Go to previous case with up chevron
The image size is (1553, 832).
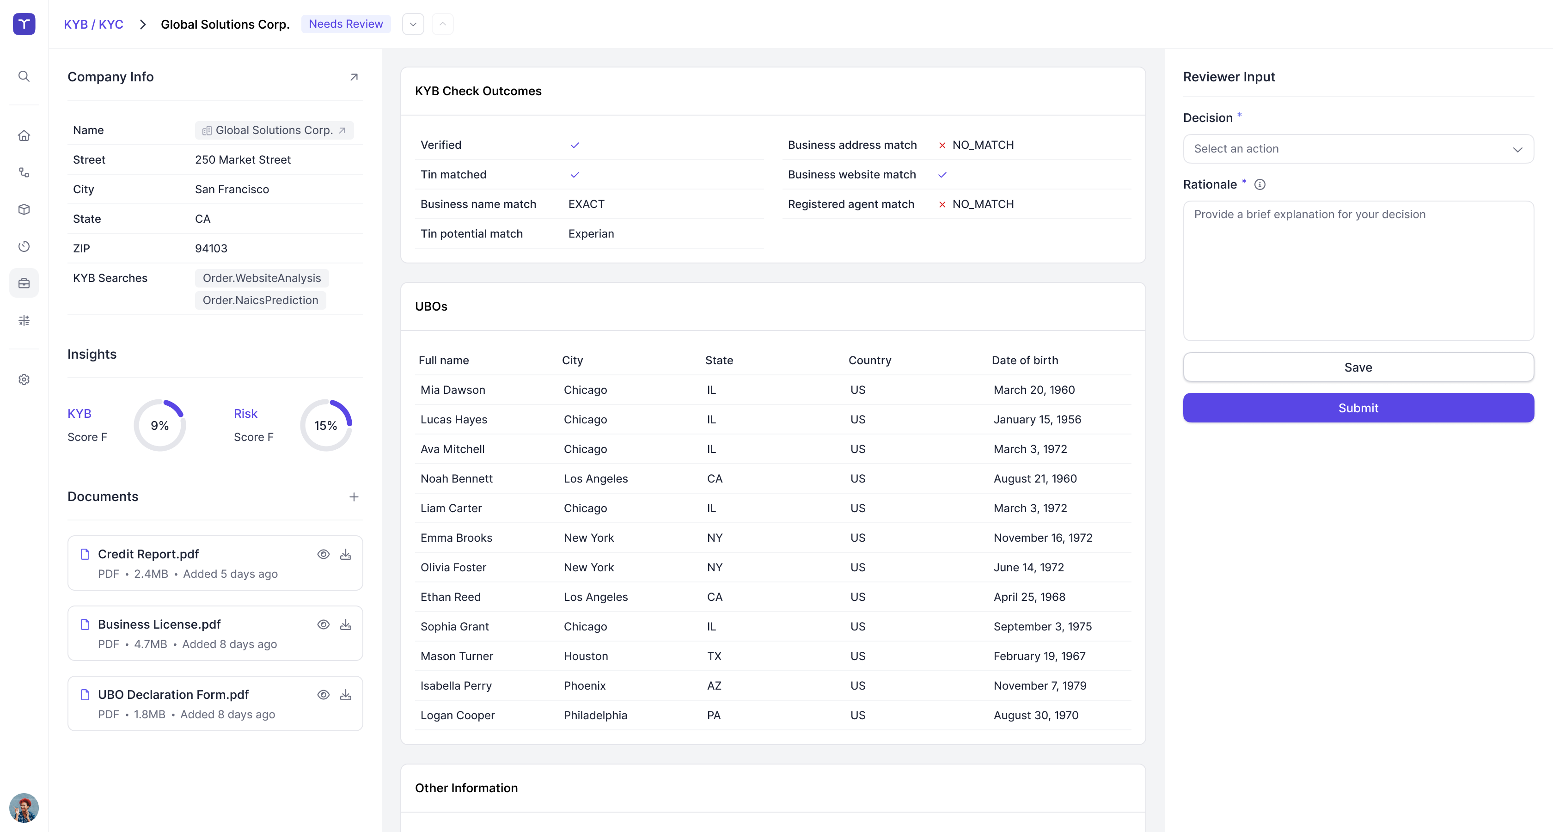[x=442, y=24]
